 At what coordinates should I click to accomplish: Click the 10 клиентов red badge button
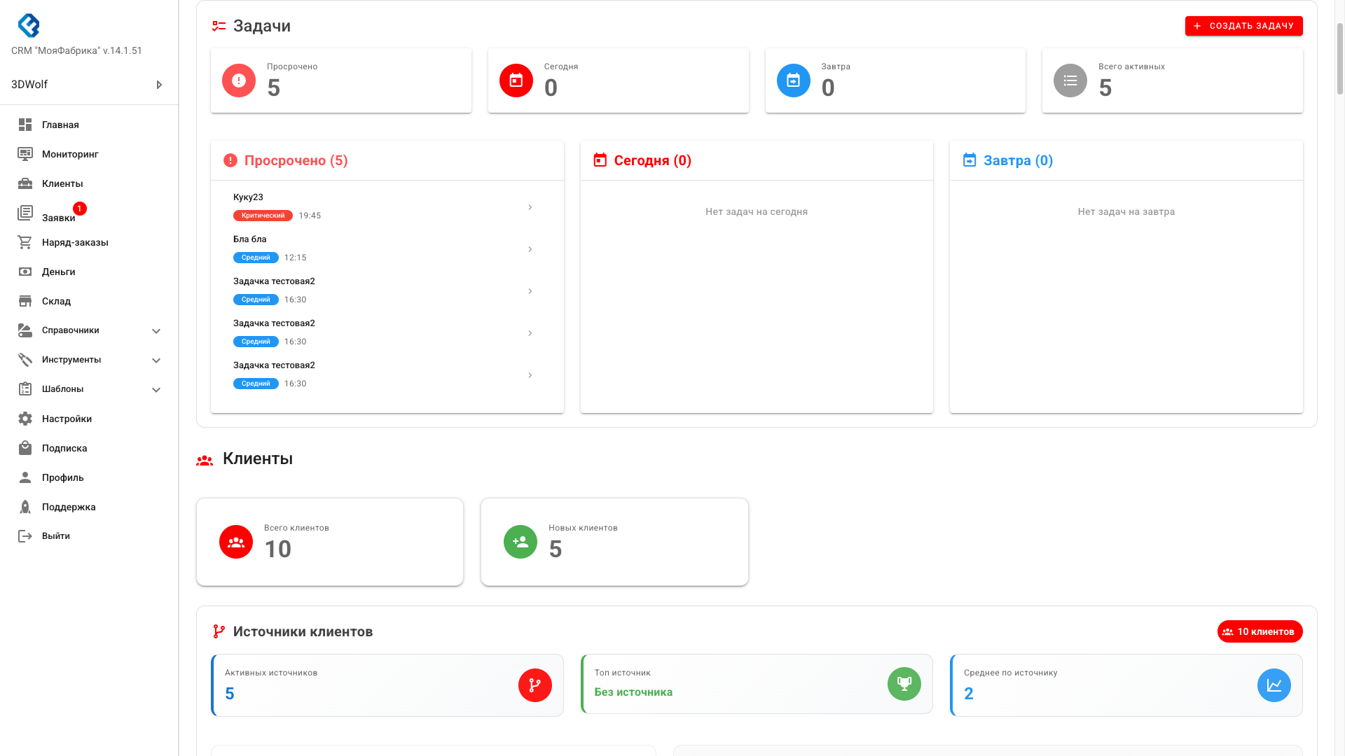pyautogui.click(x=1260, y=631)
